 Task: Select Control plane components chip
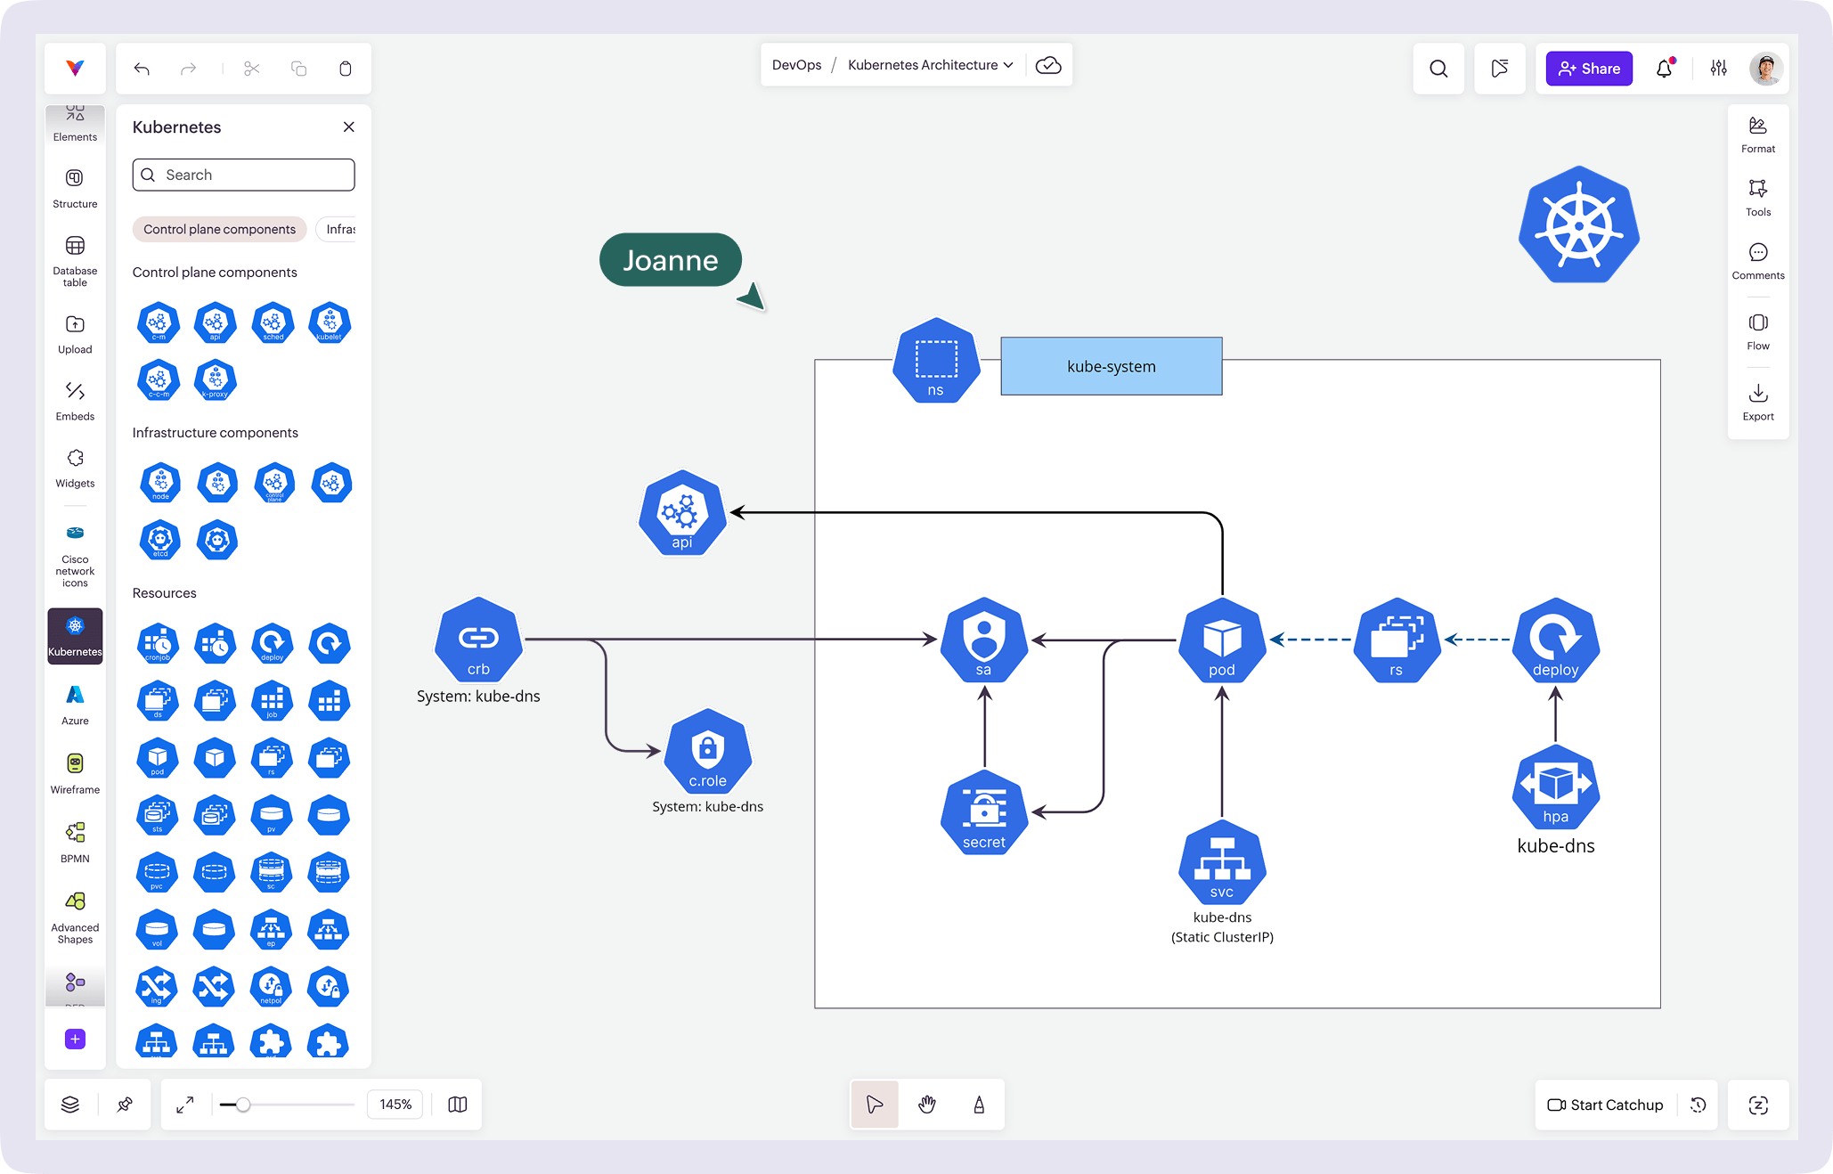(x=219, y=229)
